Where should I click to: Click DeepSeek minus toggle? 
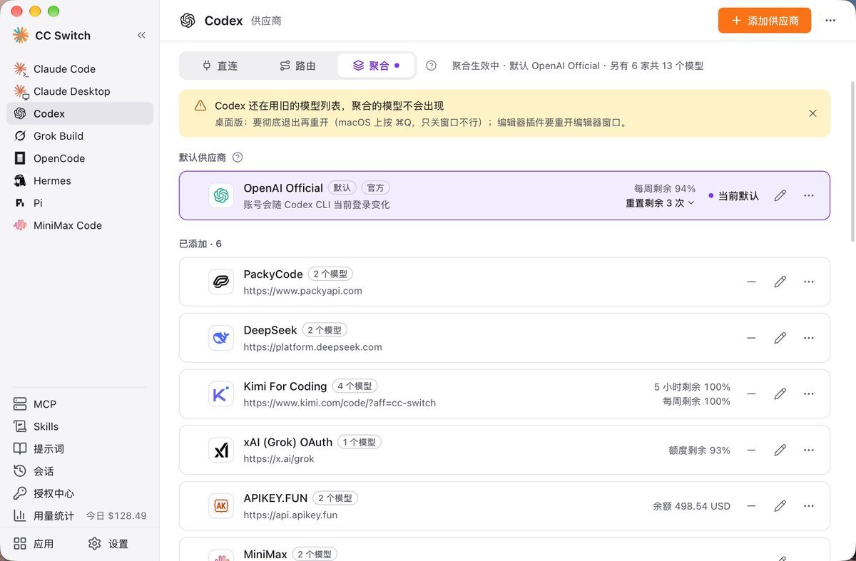[x=751, y=338]
